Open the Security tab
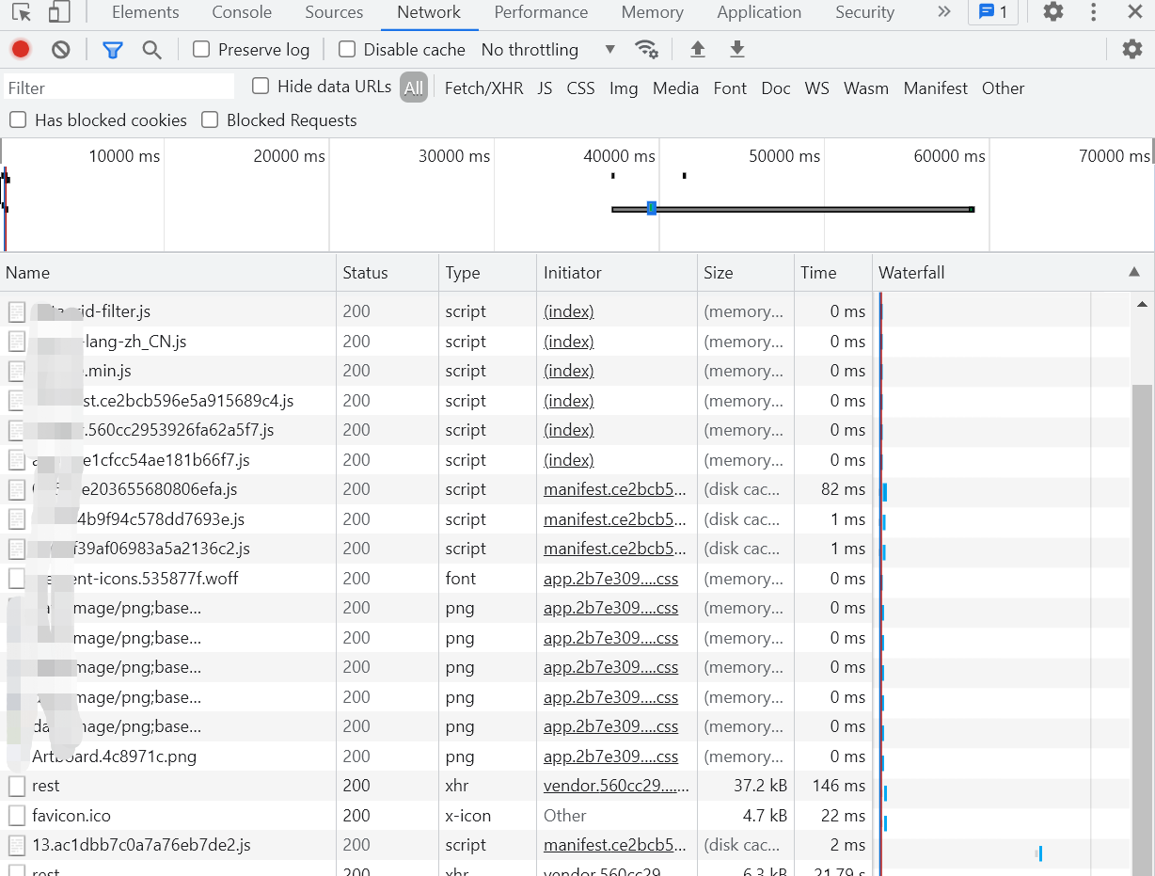Viewport: 1155px width, 876px height. [x=864, y=12]
